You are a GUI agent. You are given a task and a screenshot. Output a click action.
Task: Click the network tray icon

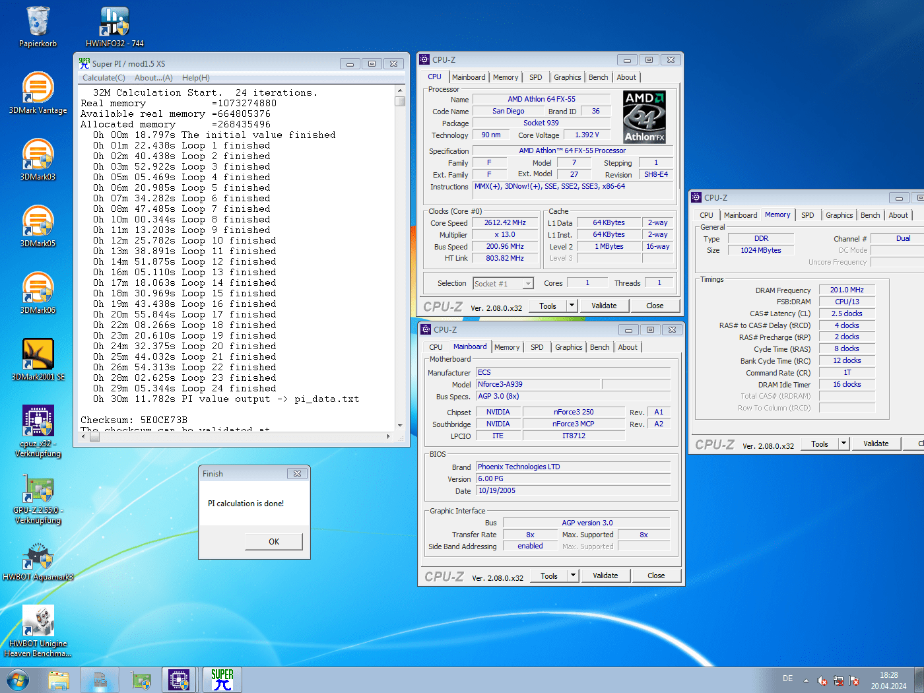838,680
